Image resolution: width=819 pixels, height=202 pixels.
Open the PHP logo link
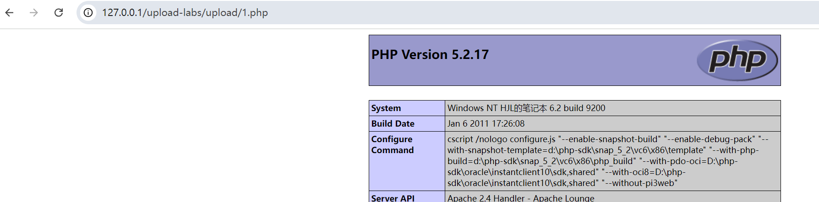[737, 60]
